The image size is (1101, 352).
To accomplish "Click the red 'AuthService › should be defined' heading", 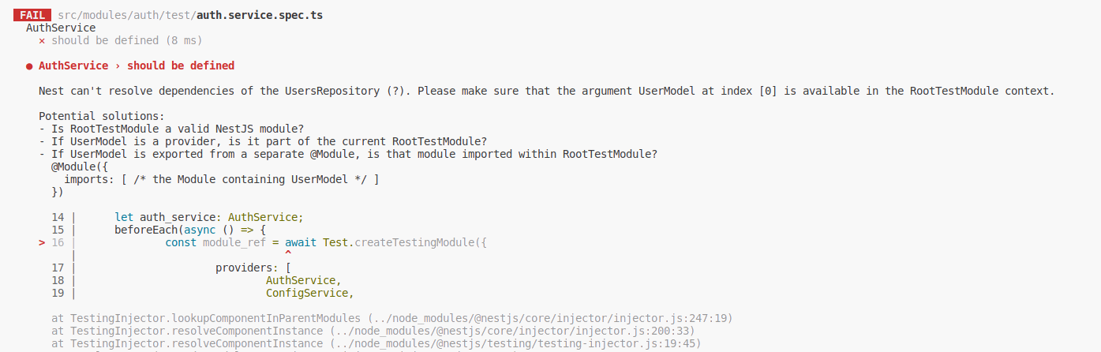I will point(137,66).
